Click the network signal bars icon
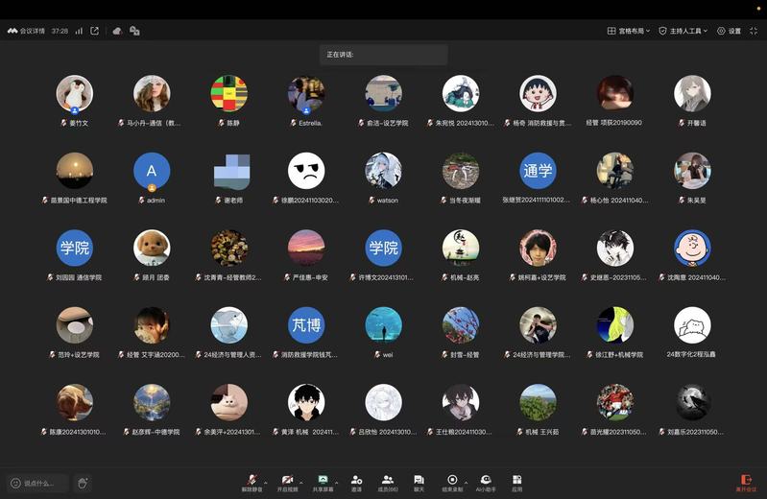The image size is (767, 499). (x=79, y=31)
